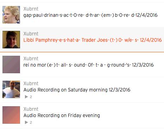This screenshot has height=129, width=164.
Task: Click orange progress line below Libbi Pamphrey row
Action: click(82, 52)
